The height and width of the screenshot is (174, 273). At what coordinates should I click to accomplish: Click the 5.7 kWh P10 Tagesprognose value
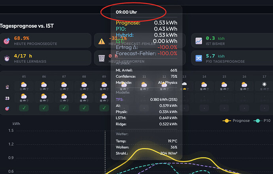pos(215,56)
